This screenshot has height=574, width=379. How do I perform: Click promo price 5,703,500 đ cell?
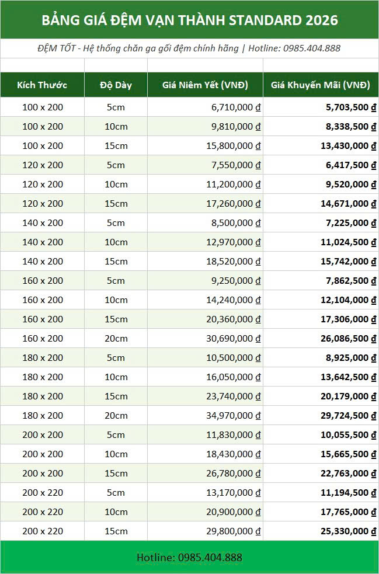[321, 107]
